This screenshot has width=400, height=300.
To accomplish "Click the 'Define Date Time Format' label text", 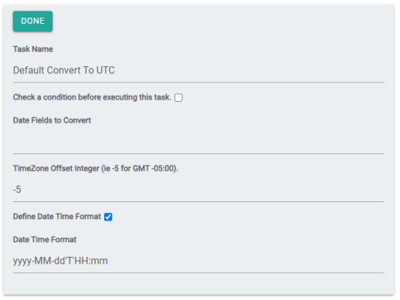I will pos(57,217).
